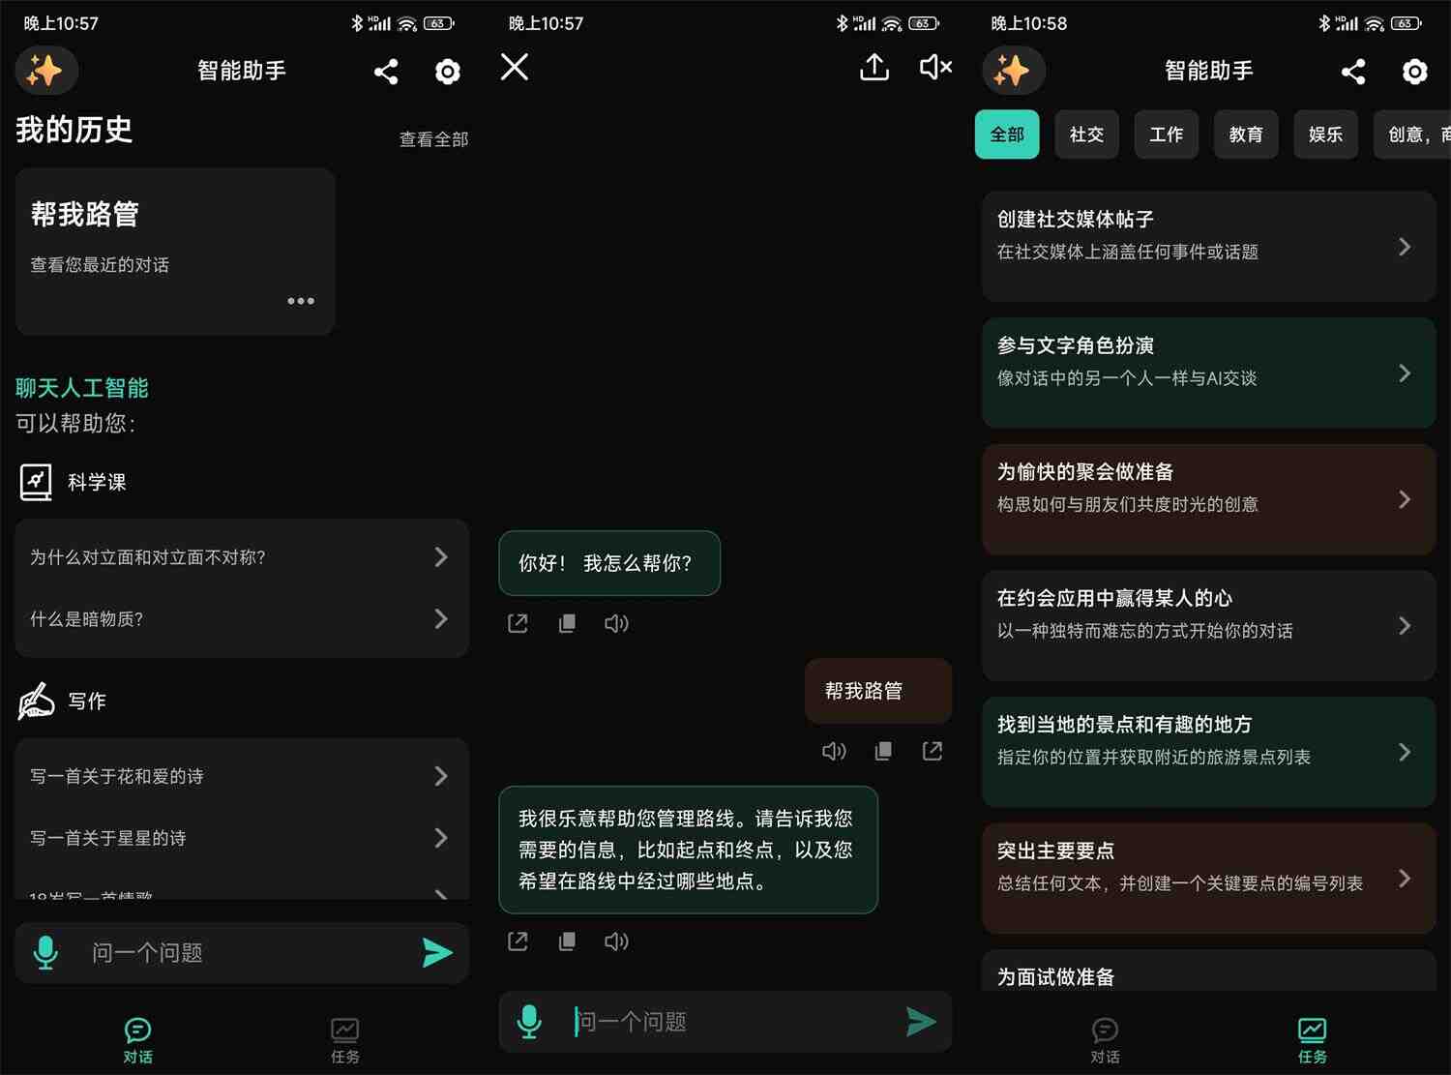Image resolution: width=1451 pixels, height=1075 pixels.
Task: Open the 参与文字角色扮演 task
Action: (x=1209, y=373)
